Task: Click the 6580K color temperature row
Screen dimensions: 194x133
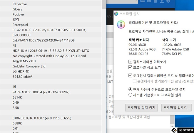Action: click(x=51, y=123)
